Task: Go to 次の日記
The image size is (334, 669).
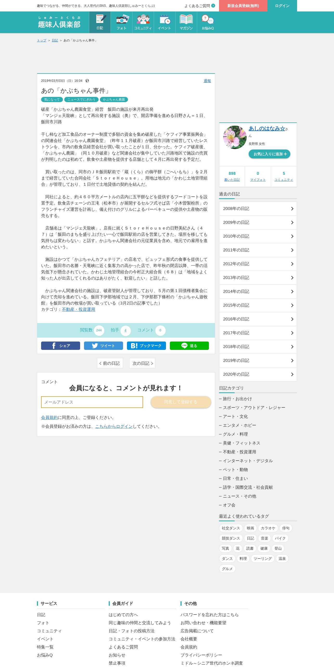Action: [142, 363]
